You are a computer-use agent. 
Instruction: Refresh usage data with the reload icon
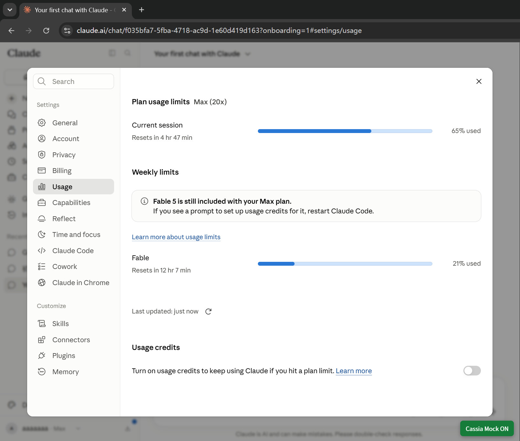tap(208, 311)
